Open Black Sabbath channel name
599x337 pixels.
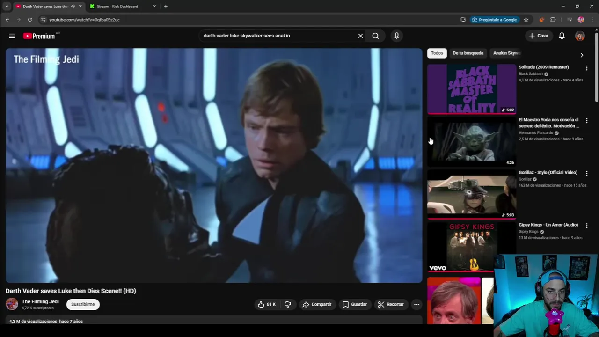coord(531,74)
